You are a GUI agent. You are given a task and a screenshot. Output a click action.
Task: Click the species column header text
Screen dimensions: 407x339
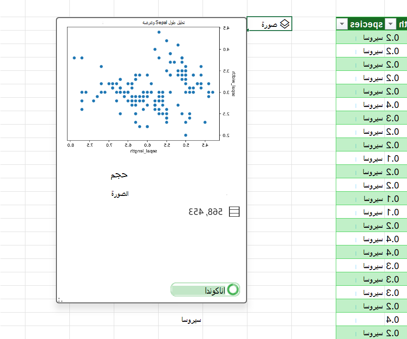pos(366,24)
